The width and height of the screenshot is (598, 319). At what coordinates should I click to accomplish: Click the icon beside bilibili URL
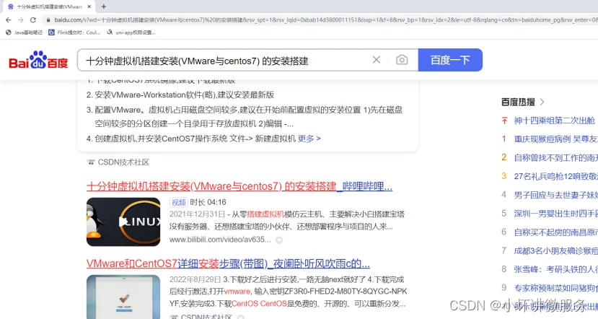tap(279, 240)
